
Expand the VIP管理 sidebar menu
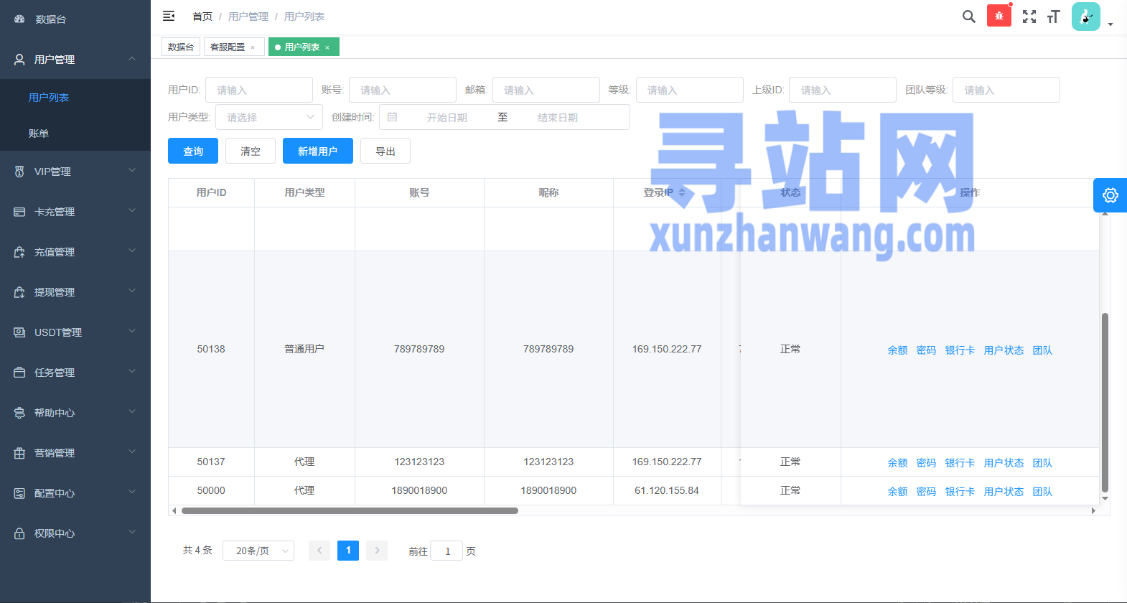pos(75,172)
